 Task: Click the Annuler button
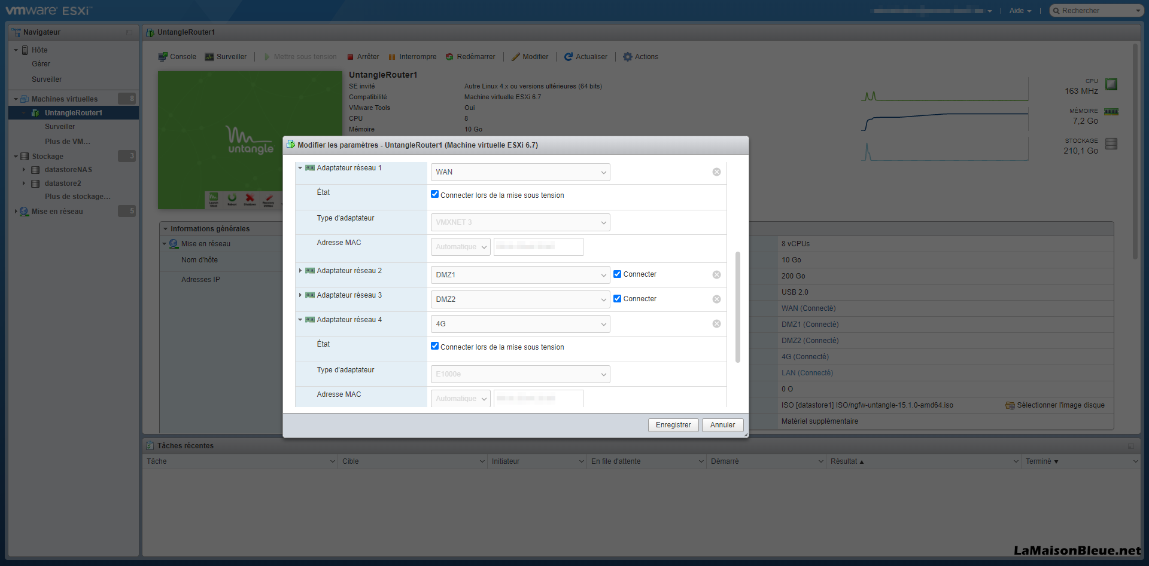(722, 425)
